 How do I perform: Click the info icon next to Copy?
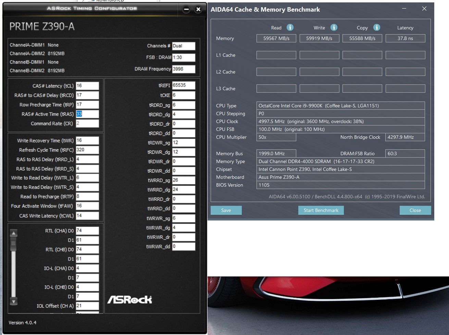point(377,27)
